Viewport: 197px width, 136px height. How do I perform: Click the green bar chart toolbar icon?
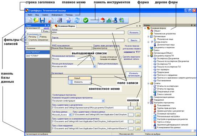coord(109,20)
